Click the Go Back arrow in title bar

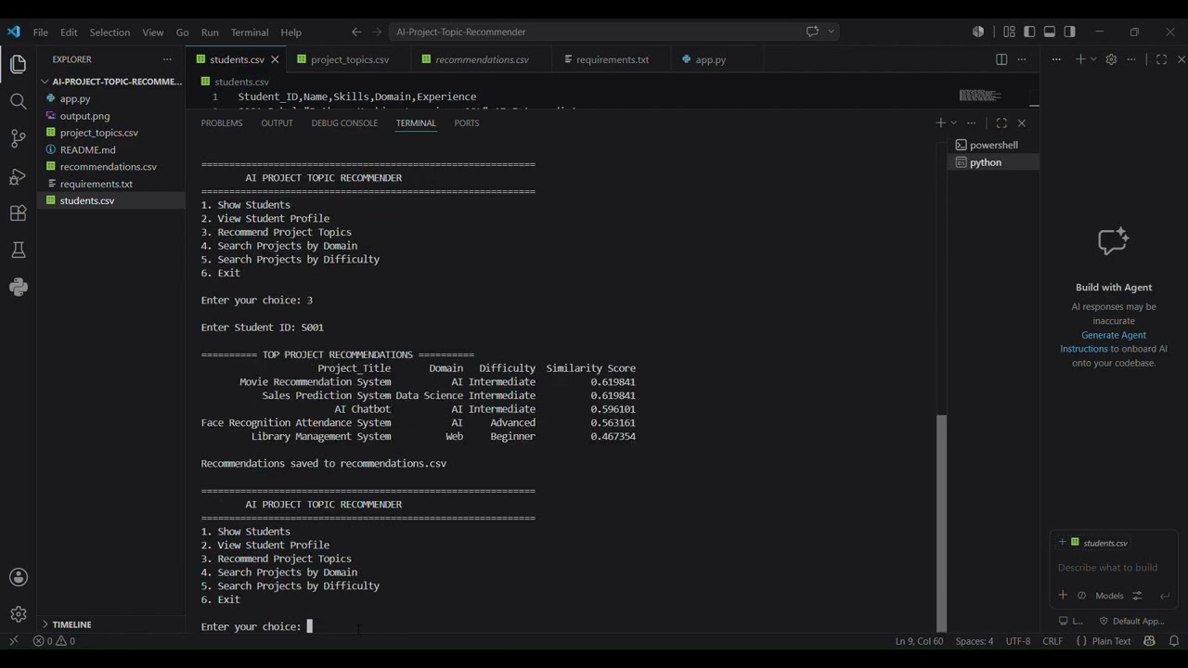[x=356, y=32]
